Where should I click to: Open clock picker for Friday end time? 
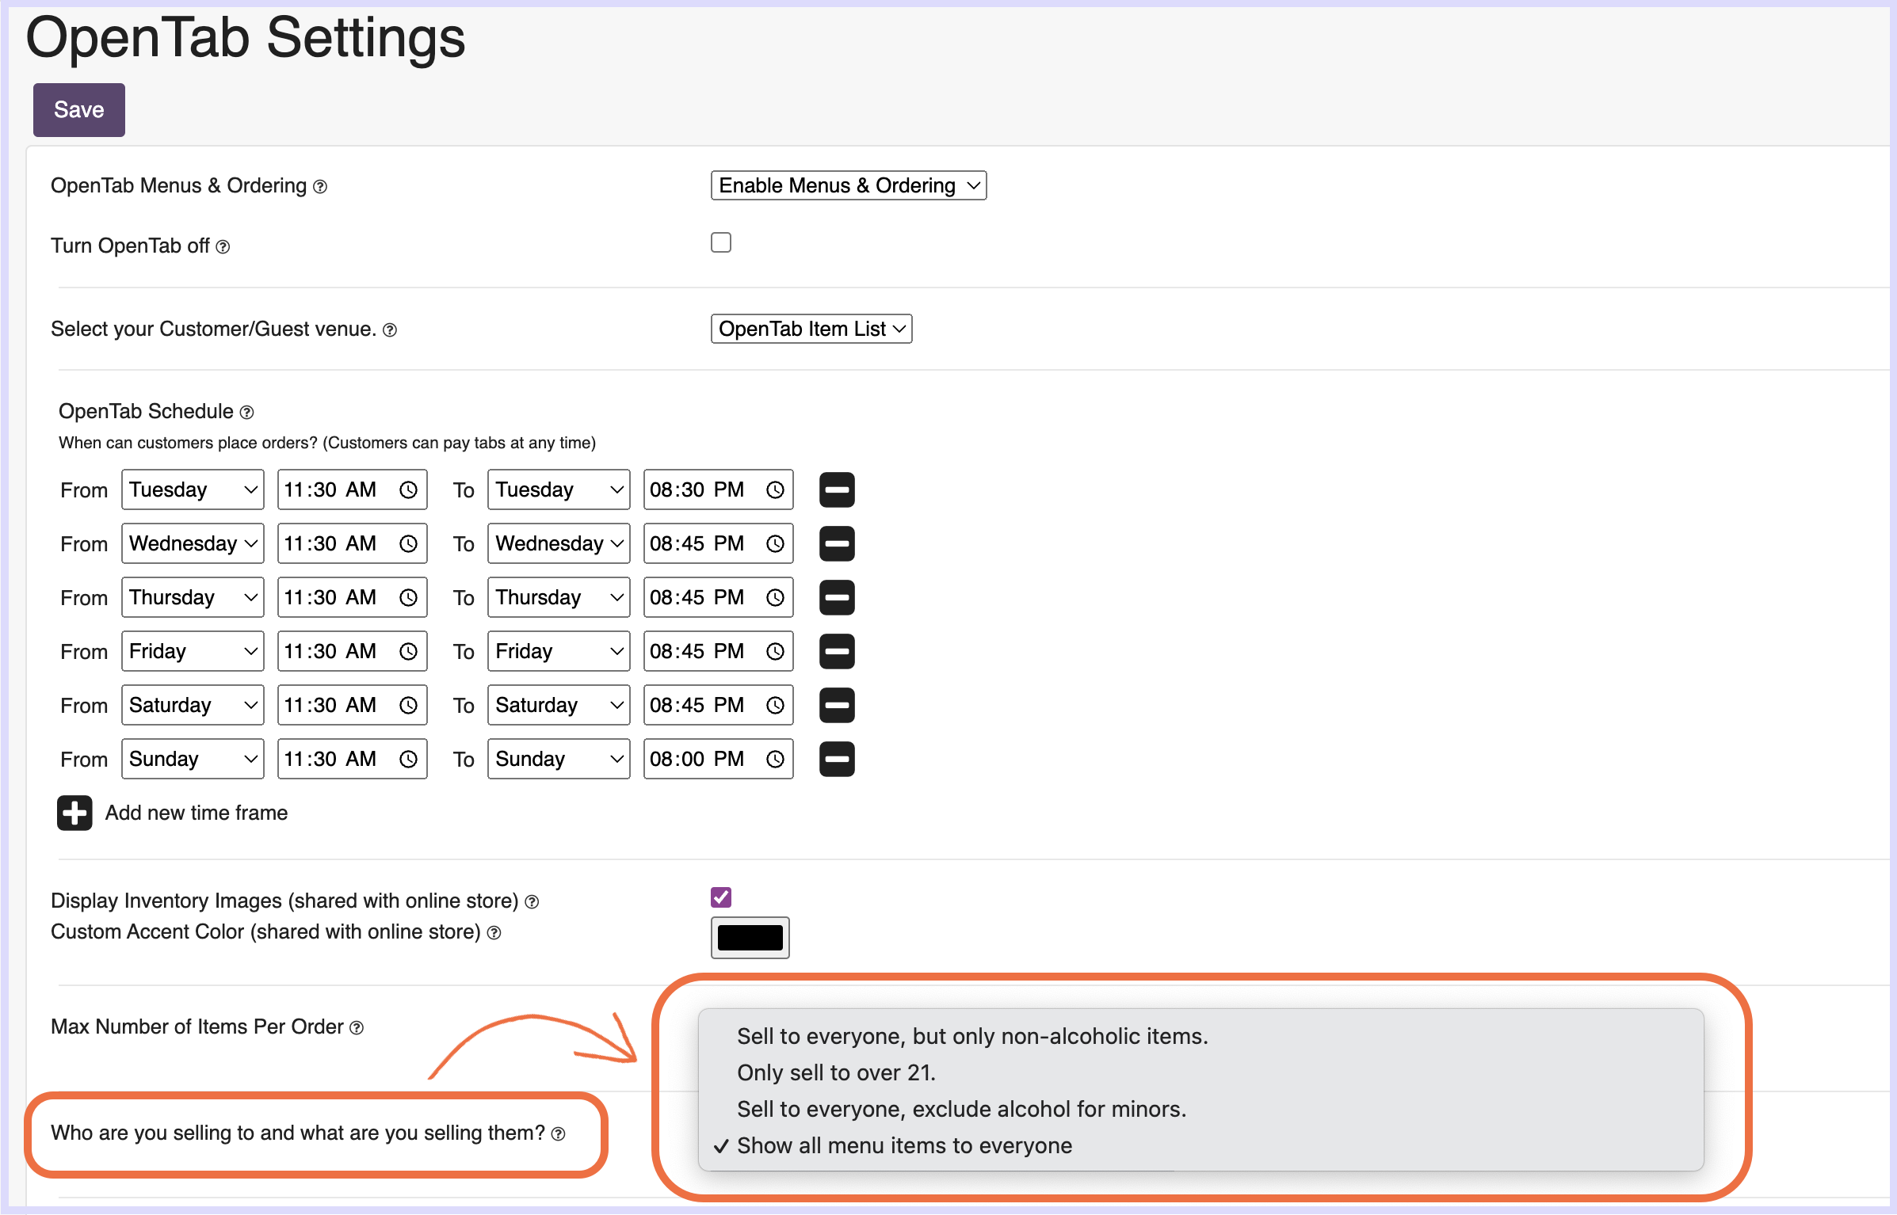tap(775, 652)
